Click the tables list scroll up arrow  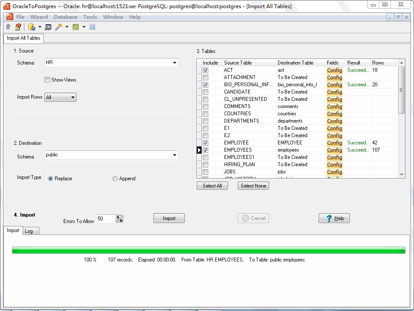[401, 63]
